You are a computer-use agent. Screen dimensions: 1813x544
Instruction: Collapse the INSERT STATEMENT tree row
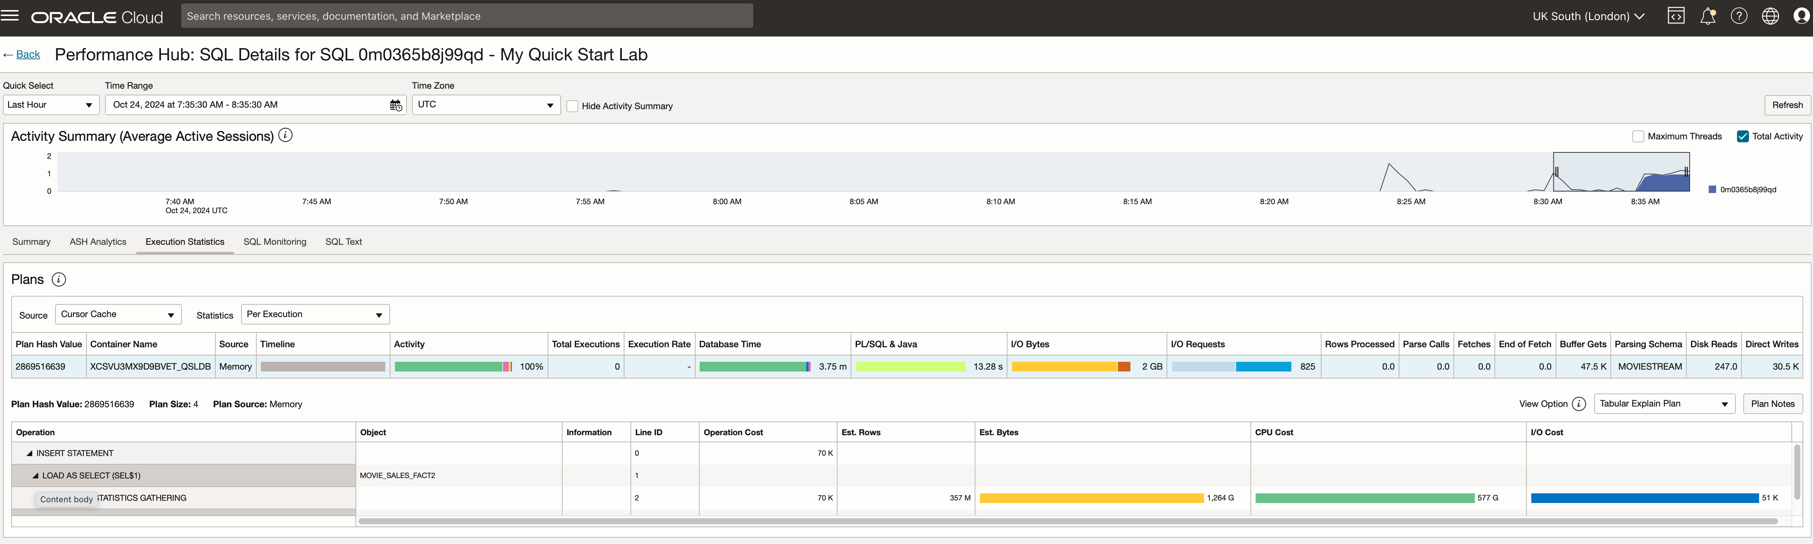coord(29,453)
